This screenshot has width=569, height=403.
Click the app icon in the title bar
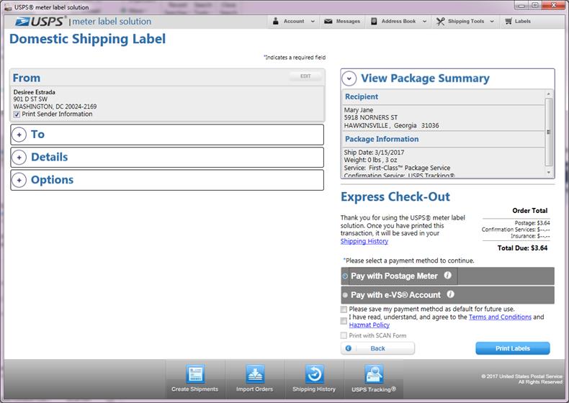(8, 7)
